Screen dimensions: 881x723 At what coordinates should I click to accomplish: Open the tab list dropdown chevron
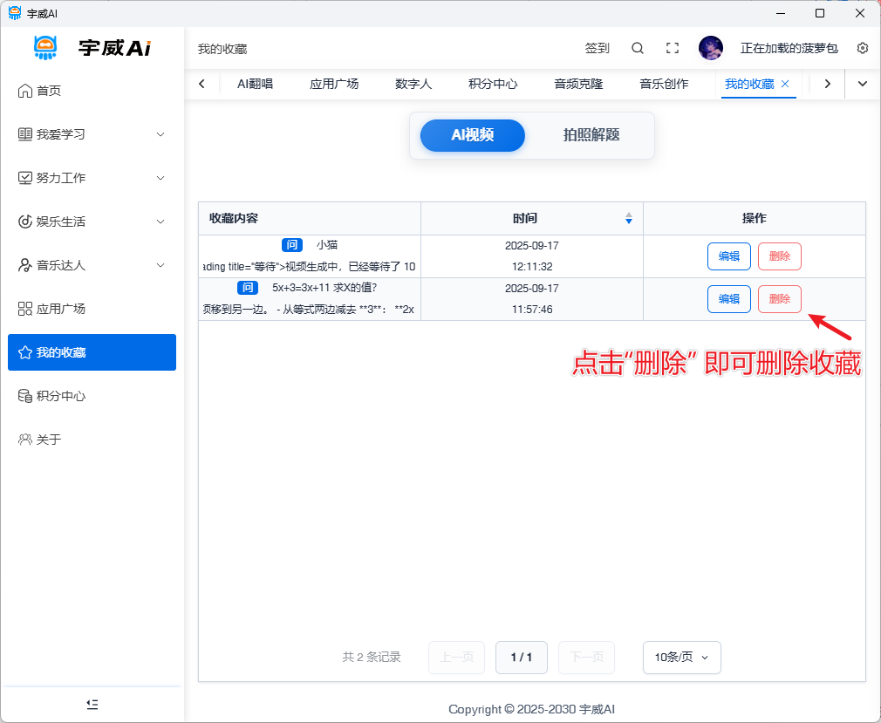863,84
